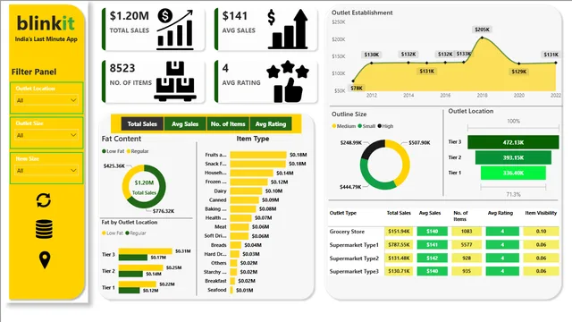
Task: Select the Supermarket Type2 row label
Action: (x=354, y=258)
